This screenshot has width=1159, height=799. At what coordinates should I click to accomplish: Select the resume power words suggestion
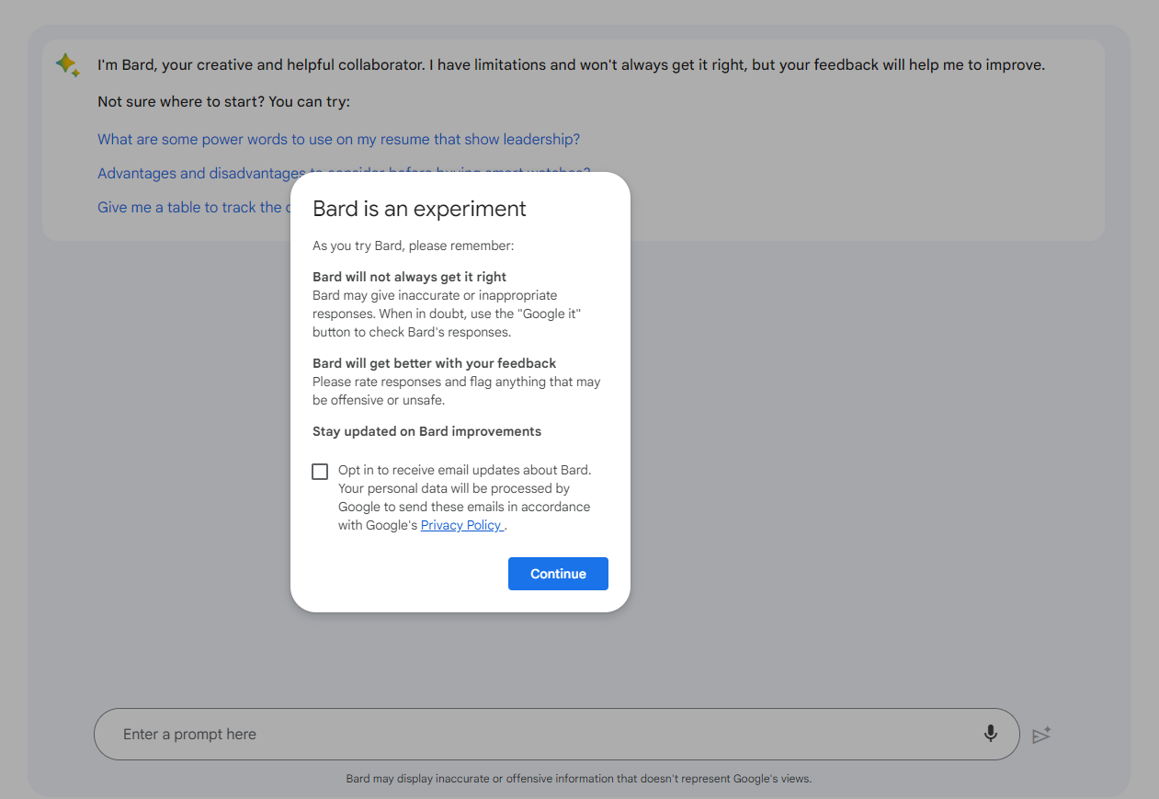pyautogui.click(x=338, y=140)
